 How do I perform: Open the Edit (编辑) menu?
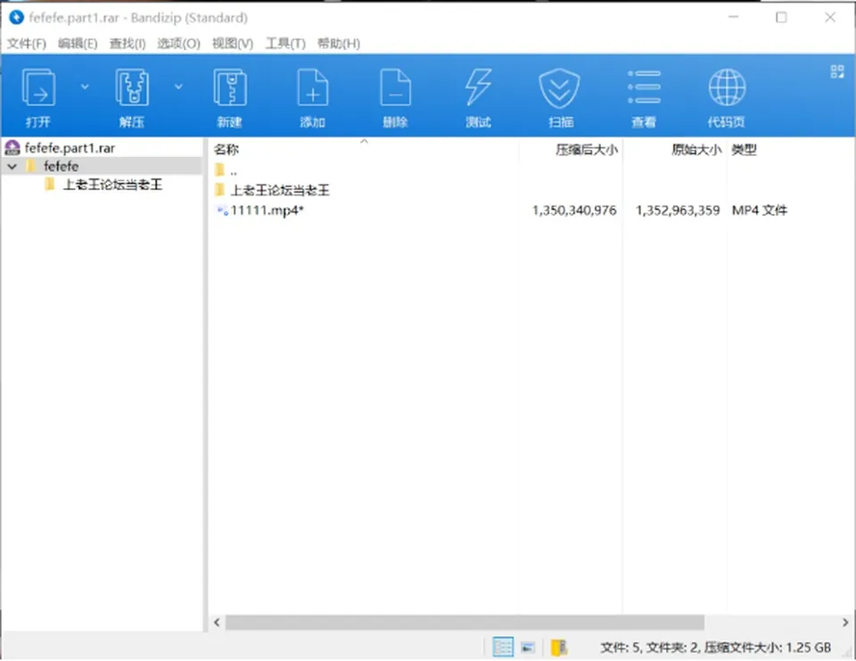pyautogui.click(x=78, y=44)
